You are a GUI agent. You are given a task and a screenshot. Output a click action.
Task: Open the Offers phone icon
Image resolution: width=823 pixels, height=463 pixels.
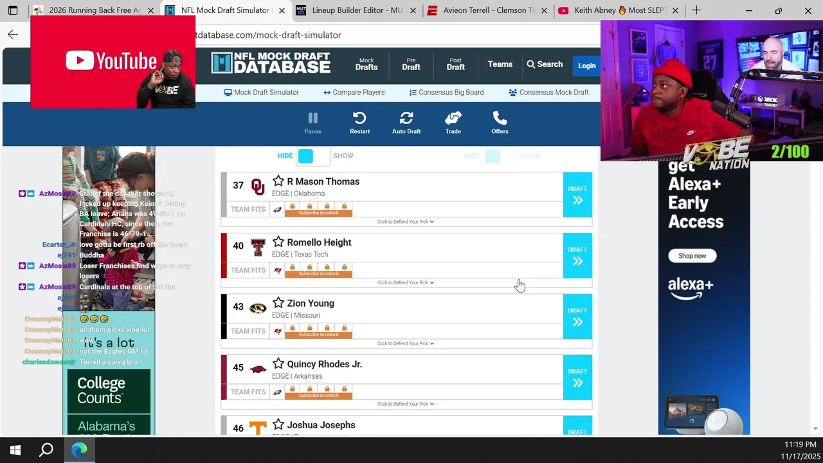pyautogui.click(x=500, y=123)
